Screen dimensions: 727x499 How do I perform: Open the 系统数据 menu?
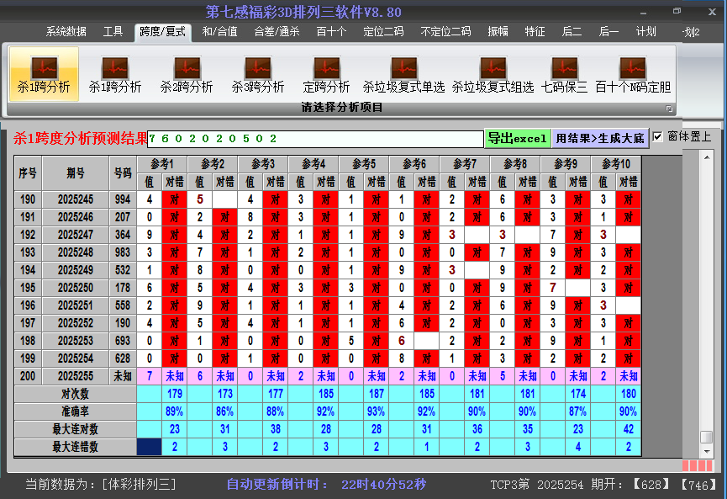tap(66, 32)
